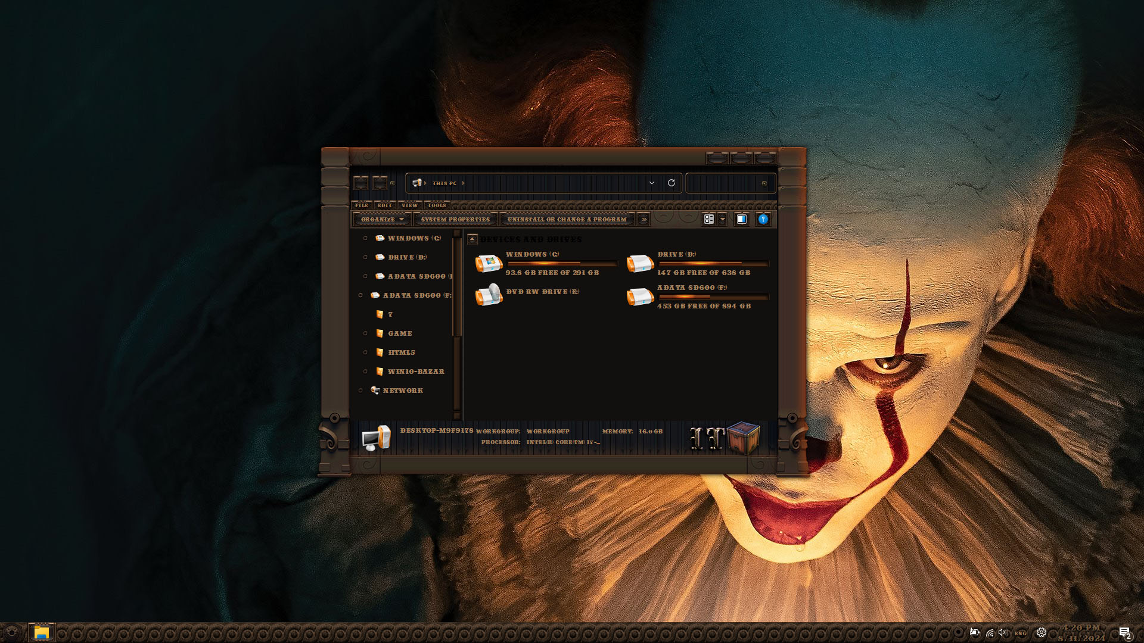This screenshot has height=643, width=1144.
Task: Open the blue help icon
Action: click(x=763, y=219)
